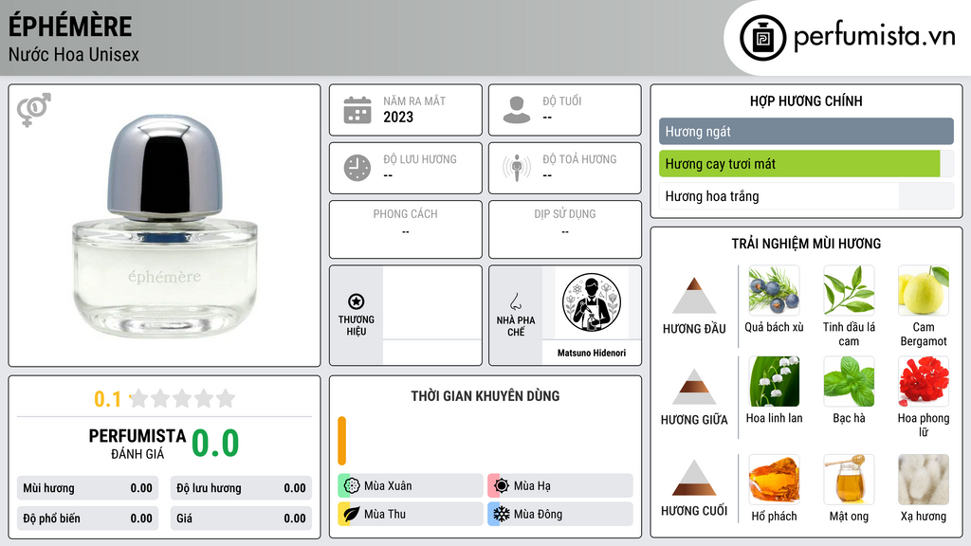Viewport: 971px width, 546px height.
Task: Click the ÉPHÉMÈRE product title
Action: pos(70,27)
